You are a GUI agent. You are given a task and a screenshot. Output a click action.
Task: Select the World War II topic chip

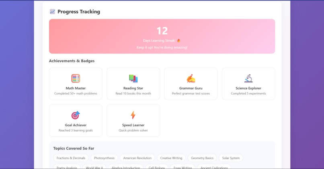tap(94, 167)
